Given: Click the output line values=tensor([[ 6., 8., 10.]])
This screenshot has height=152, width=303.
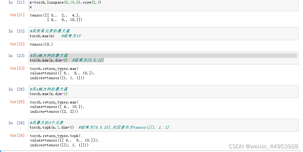Looking at the screenshot, I should pos(64,140).
